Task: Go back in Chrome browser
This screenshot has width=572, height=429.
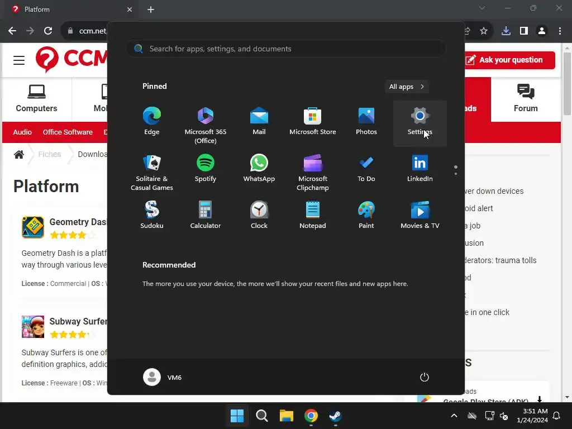Action: (12, 31)
